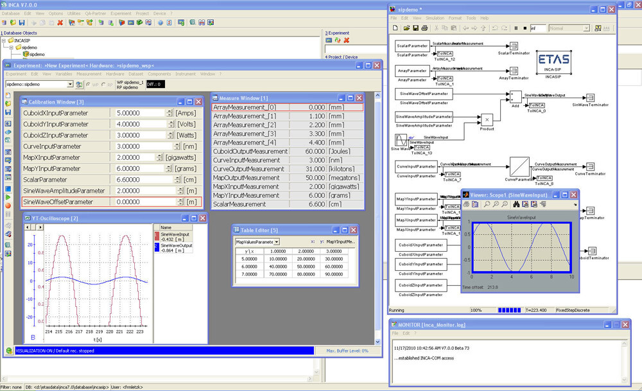Click the Name column header in YT-Oscilloscope
642x391 pixels.
click(x=176, y=227)
